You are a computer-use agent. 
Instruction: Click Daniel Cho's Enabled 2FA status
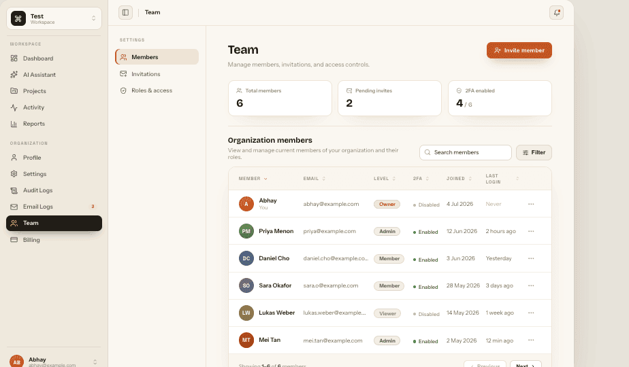click(x=425, y=260)
